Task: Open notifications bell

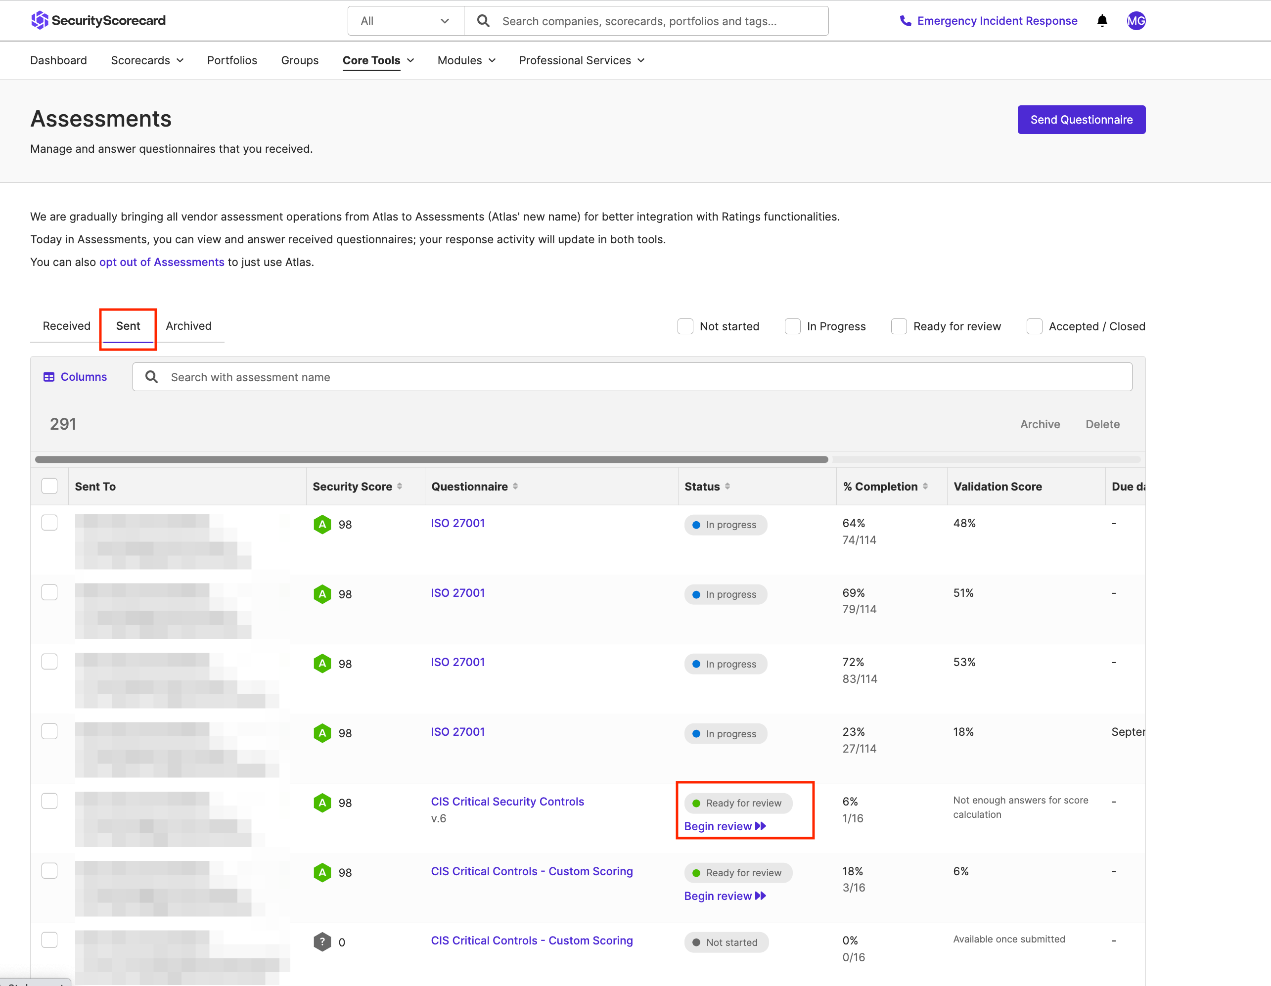Action: (x=1102, y=21)
